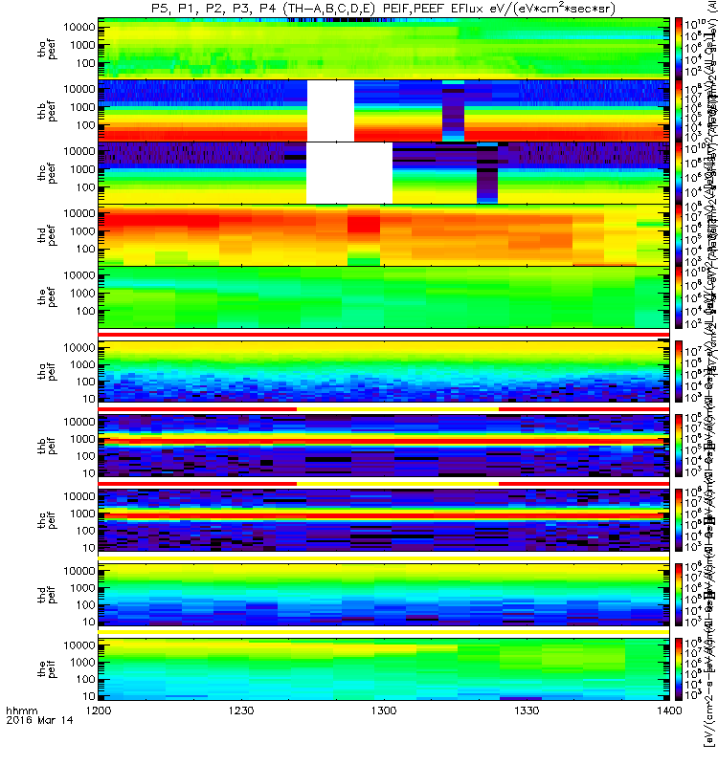Click the yellow segment of bar above thb peif

click(x=397, y=409)
